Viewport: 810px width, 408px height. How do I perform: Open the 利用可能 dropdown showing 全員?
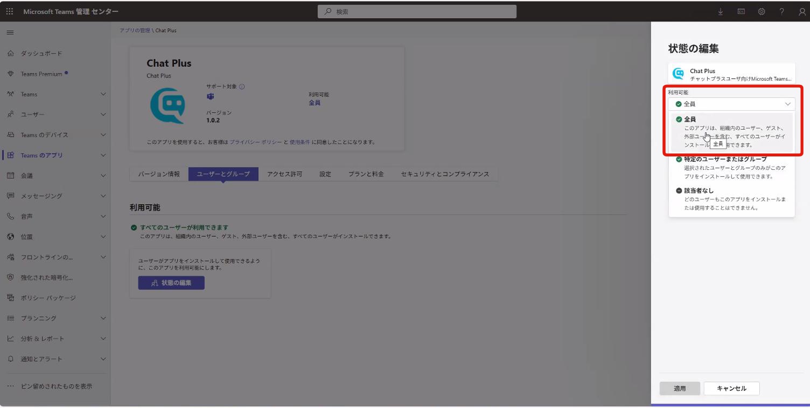coord(731,104)
